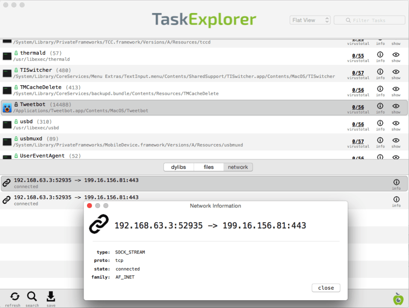Click the save icon in the bottom toolbar
The image size is (409, 308).
click(x=51, y=297)
